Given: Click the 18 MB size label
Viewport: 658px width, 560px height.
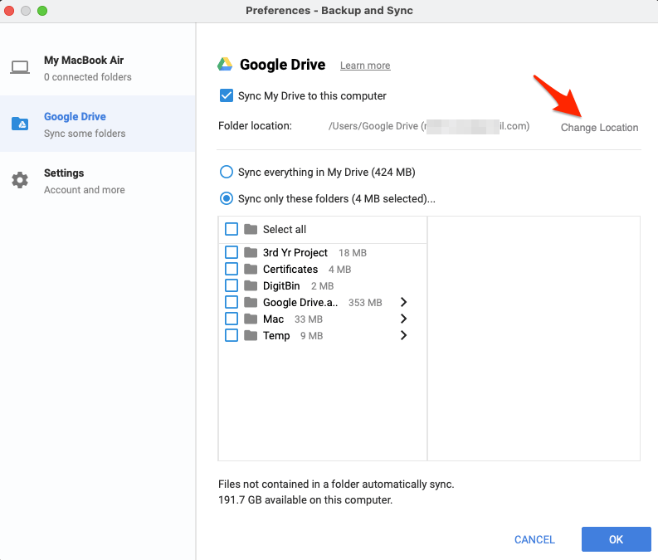Looking at the screenshot, I should (353, 252).
